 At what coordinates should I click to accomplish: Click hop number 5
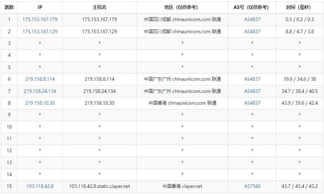[9, 67]
